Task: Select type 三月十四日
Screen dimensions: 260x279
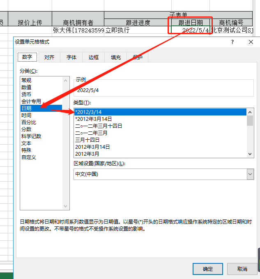Action: [160, 140]
